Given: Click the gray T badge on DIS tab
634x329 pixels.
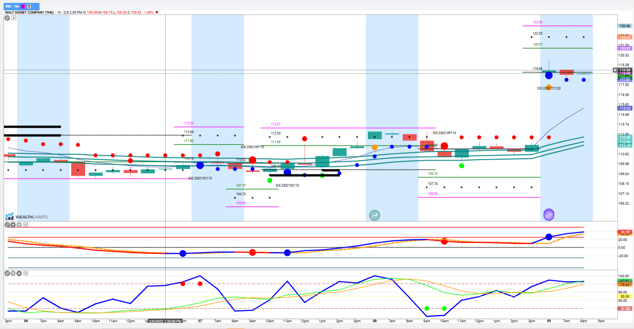Looking at the screenshot, I should 29,6.
